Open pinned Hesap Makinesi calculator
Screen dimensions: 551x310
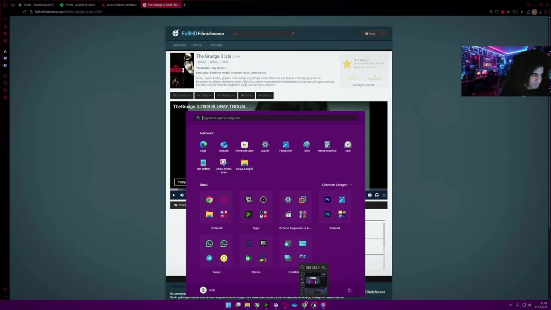pyautogui.click(x=327, y=146)
